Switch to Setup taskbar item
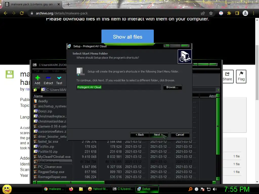Image resolution: width=259 pixels, height=194 pixels. (147, 189)
